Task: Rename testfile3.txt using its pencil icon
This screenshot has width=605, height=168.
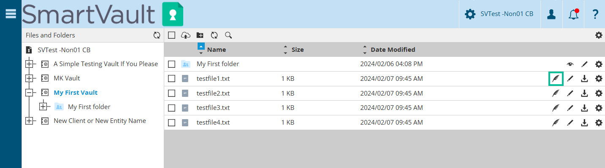Action: pos(570,107)
